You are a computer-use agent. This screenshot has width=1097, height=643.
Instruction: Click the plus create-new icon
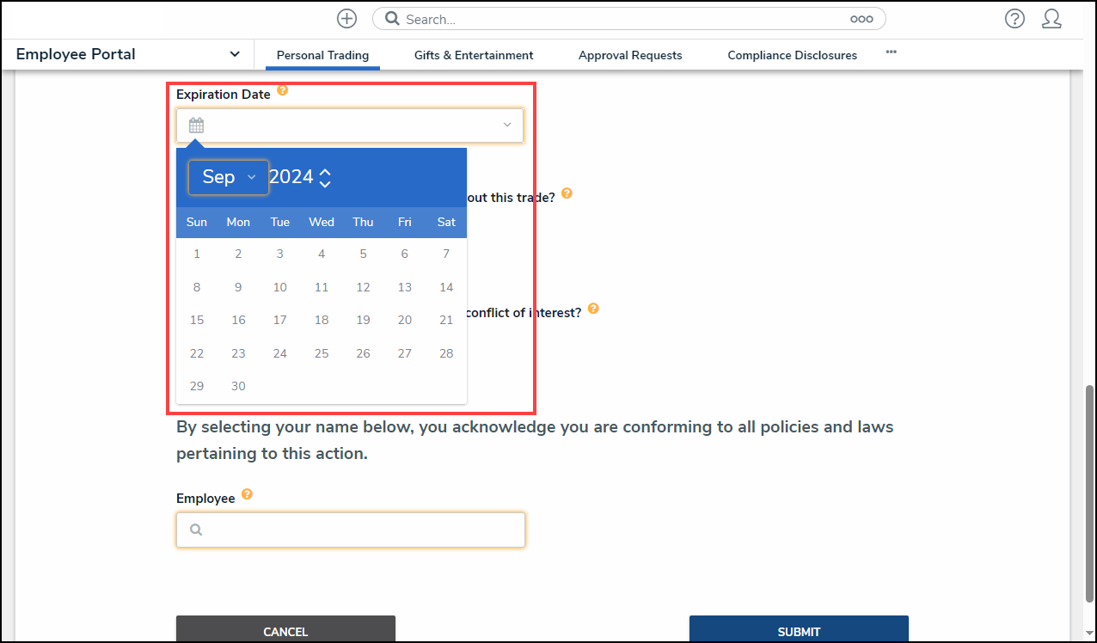[346, 19]
